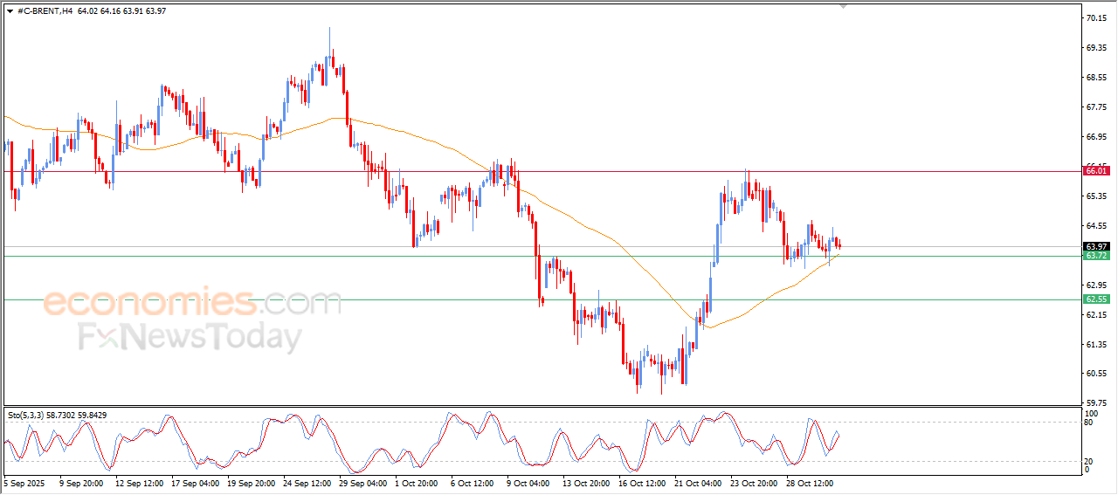
Task: Select the black 63.97 current price tag
Action: pos(1094,246)
